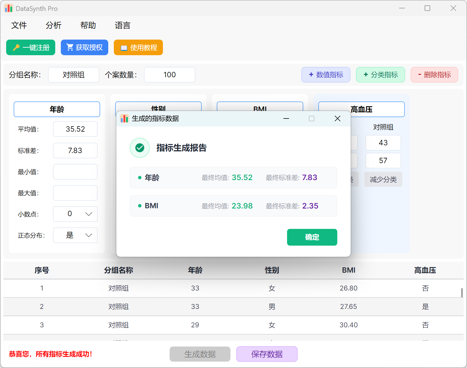Add a categorical indicator with 分类指标
This screenshot has height=368, width=467.
(381, 75)
